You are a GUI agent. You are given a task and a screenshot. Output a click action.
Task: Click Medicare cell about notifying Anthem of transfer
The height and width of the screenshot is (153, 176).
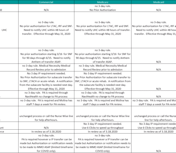103,56
